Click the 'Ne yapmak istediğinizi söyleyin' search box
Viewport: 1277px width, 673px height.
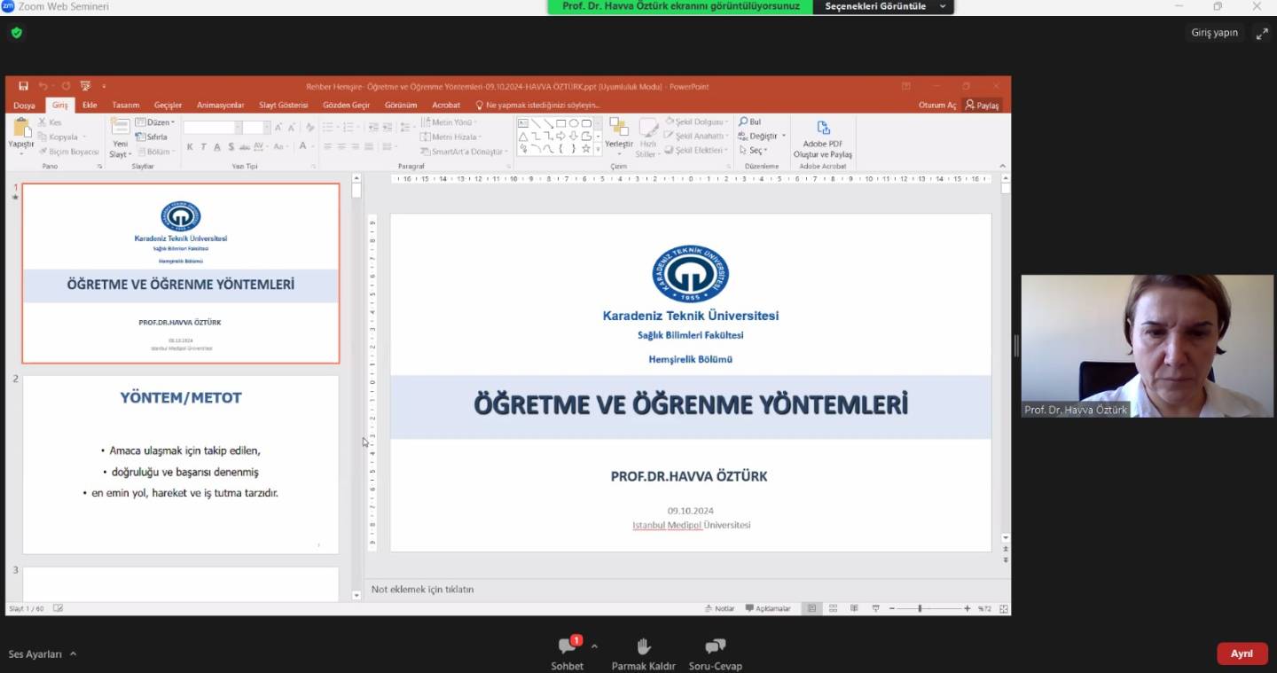pos(537,106)
